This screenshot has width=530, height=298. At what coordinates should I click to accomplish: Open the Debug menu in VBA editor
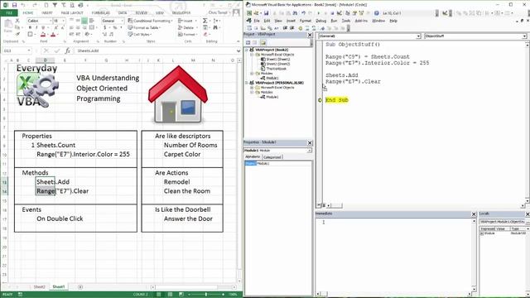coord(320,21)
